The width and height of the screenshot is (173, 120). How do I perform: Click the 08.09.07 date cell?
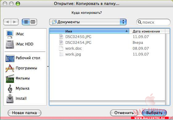pos(141,48)
